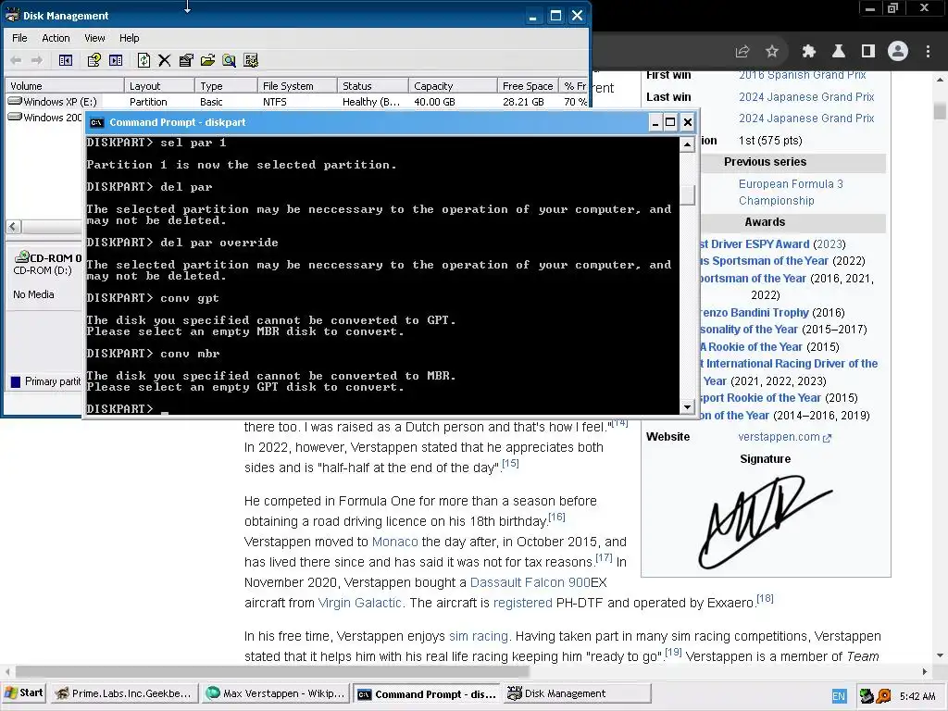Select the Windows XP (E:) volume row
Viewport: 948px width, 711px height.
point(296,102)
